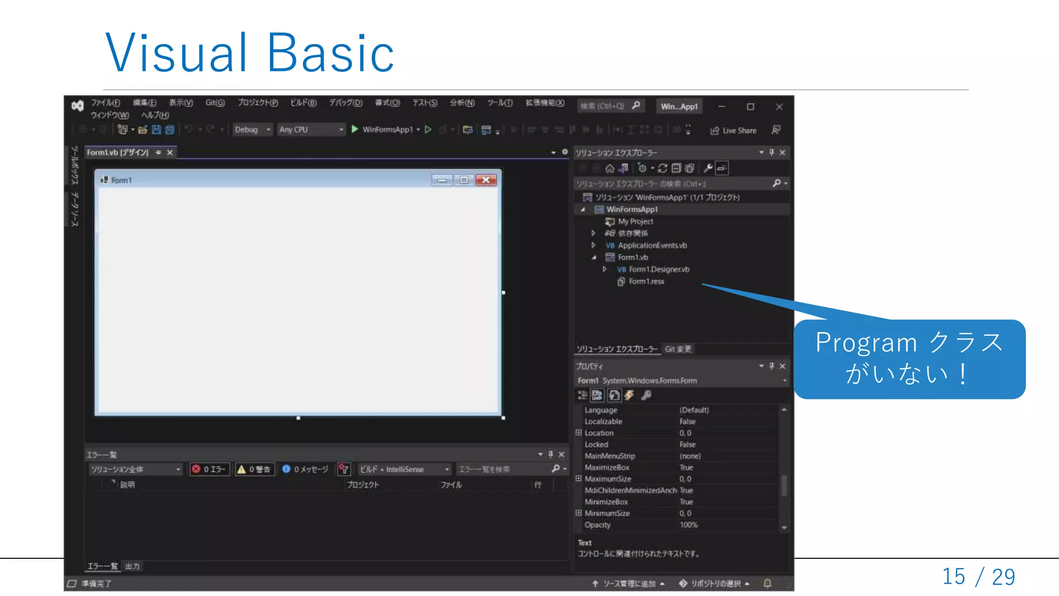
Task: Toggle the Preview Selected Items icon
Action: (722, 168)
